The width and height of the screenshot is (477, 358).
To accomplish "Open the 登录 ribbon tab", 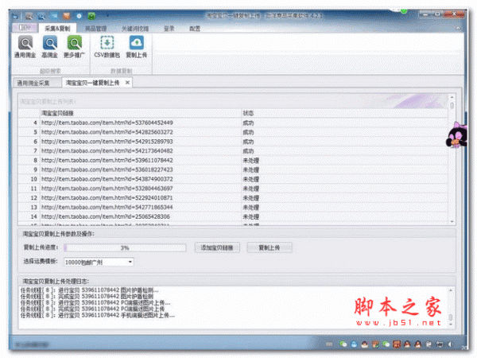I will tap(169, 27).
